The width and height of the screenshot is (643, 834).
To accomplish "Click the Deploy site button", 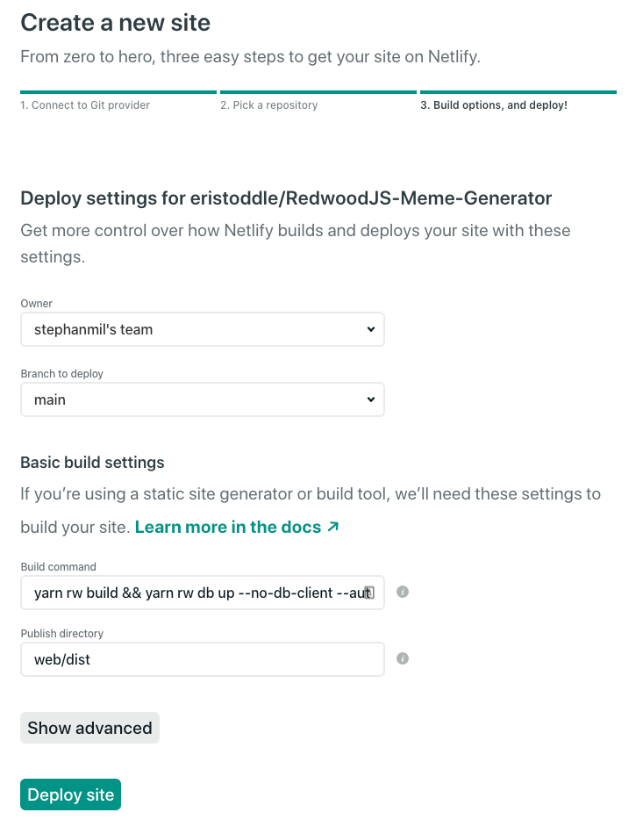I will pyautogui.click(x=70, y=794).
